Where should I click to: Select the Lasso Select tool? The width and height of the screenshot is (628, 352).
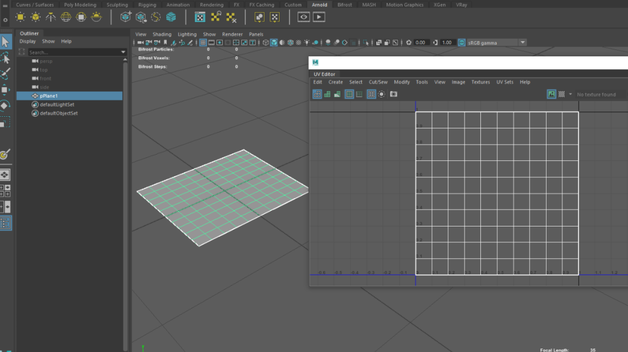(5, 58)
